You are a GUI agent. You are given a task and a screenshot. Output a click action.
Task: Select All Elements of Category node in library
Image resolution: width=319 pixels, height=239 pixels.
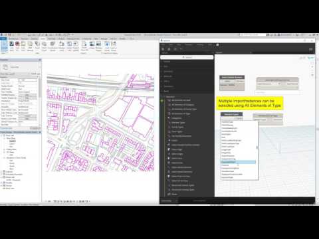(183, 105)
